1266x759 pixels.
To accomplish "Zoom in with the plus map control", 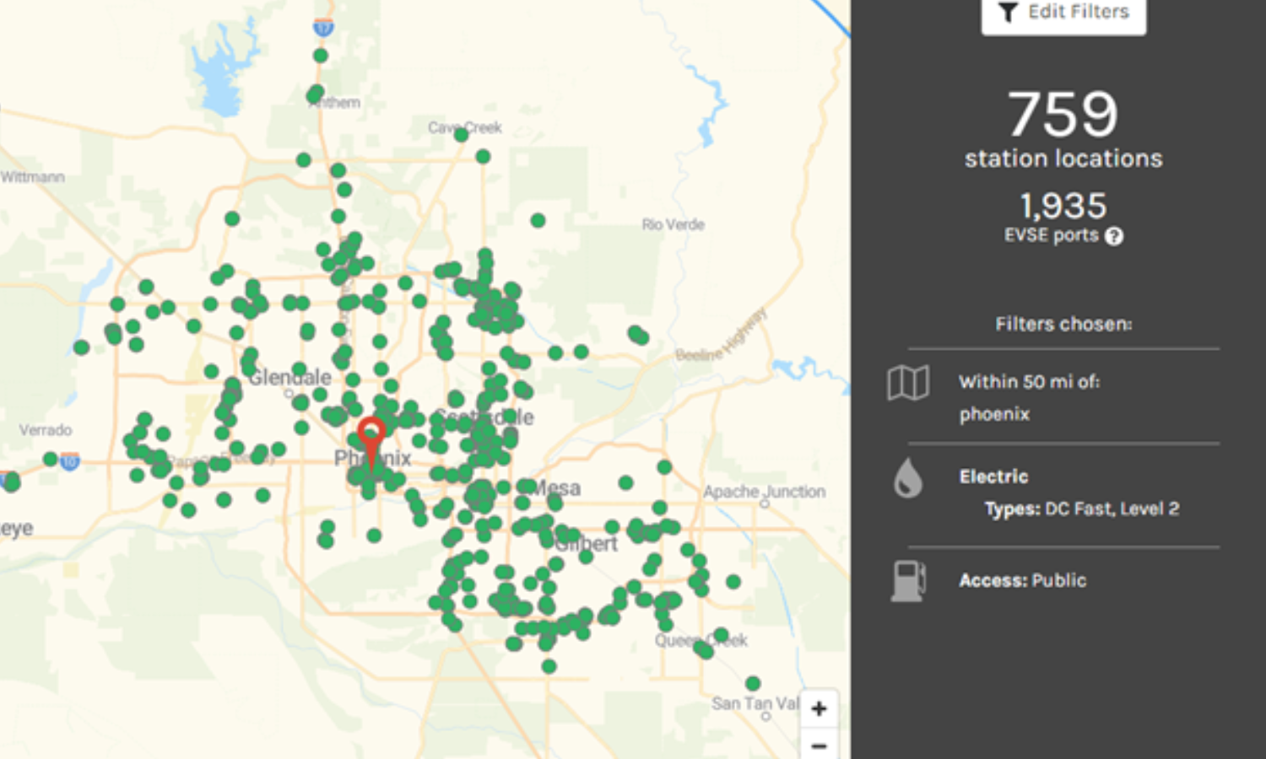I will (x=819, y=709).
